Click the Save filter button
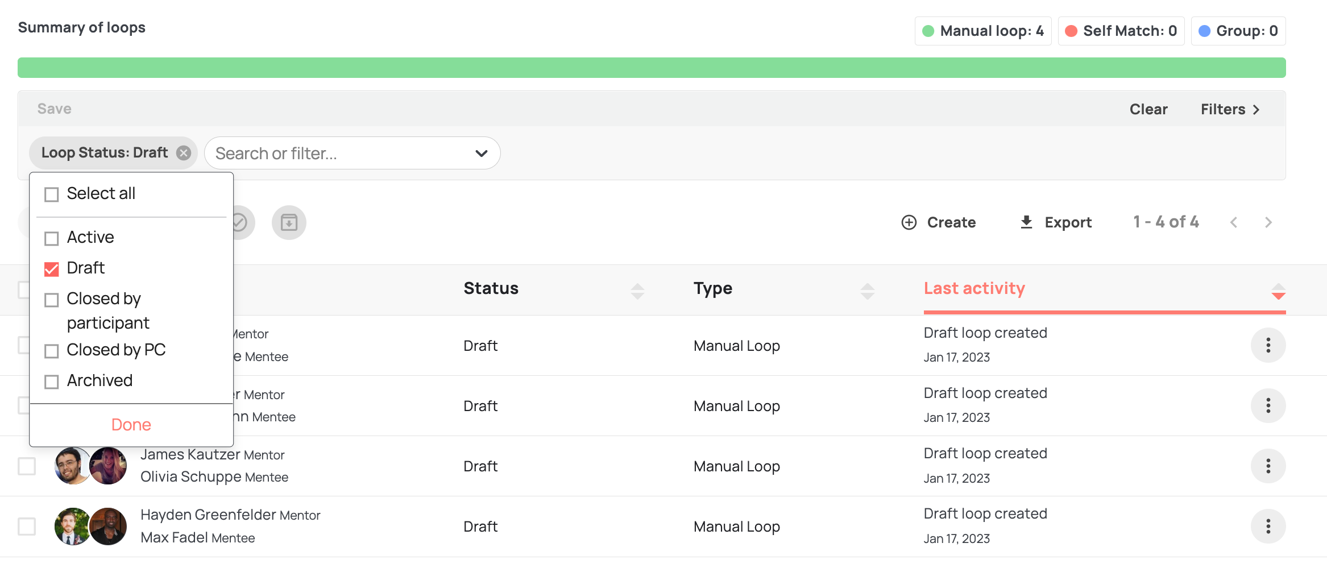The image size is (1327, 572). [55, 109]
